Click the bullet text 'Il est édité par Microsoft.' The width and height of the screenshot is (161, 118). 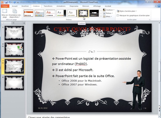(x=74, y=70)
